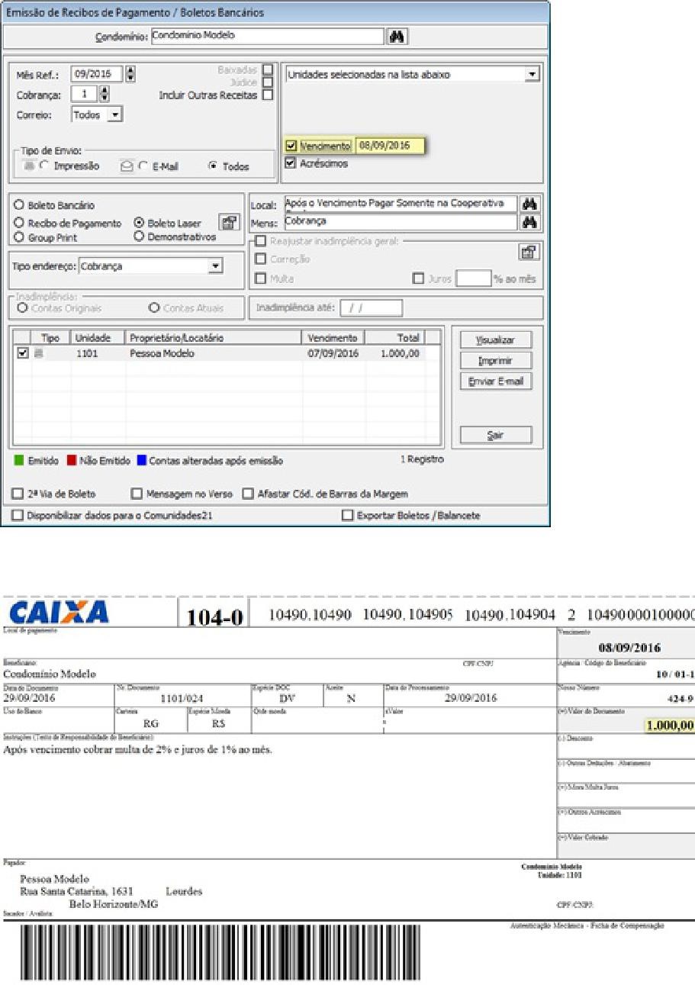This screenshot has width=695, height=985.
Task: Enable Incluir Outras Receitas checkbox
Action: 267,95
